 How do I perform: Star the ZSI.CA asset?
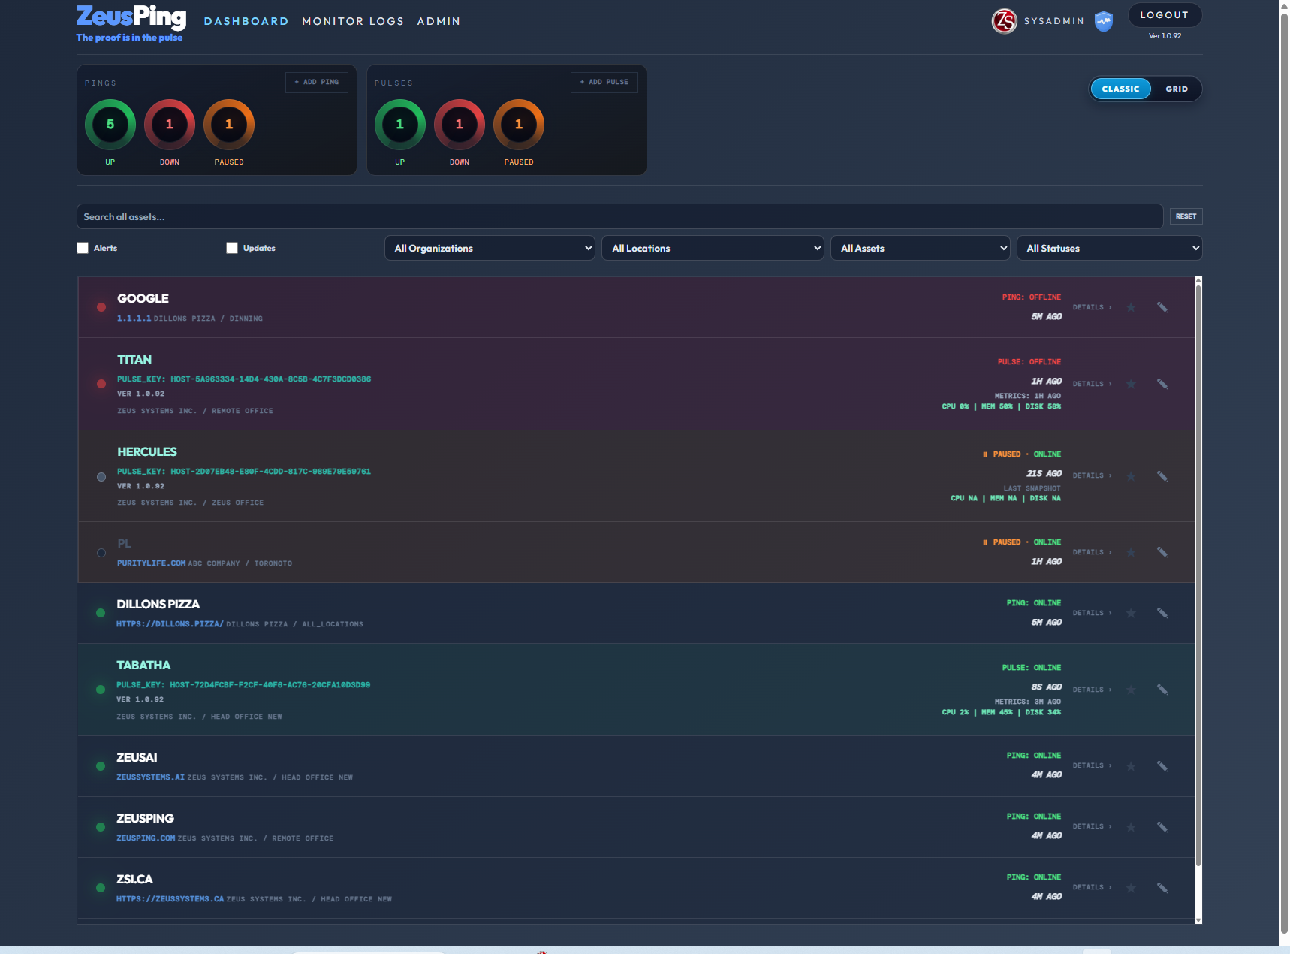click(1131, 888)
